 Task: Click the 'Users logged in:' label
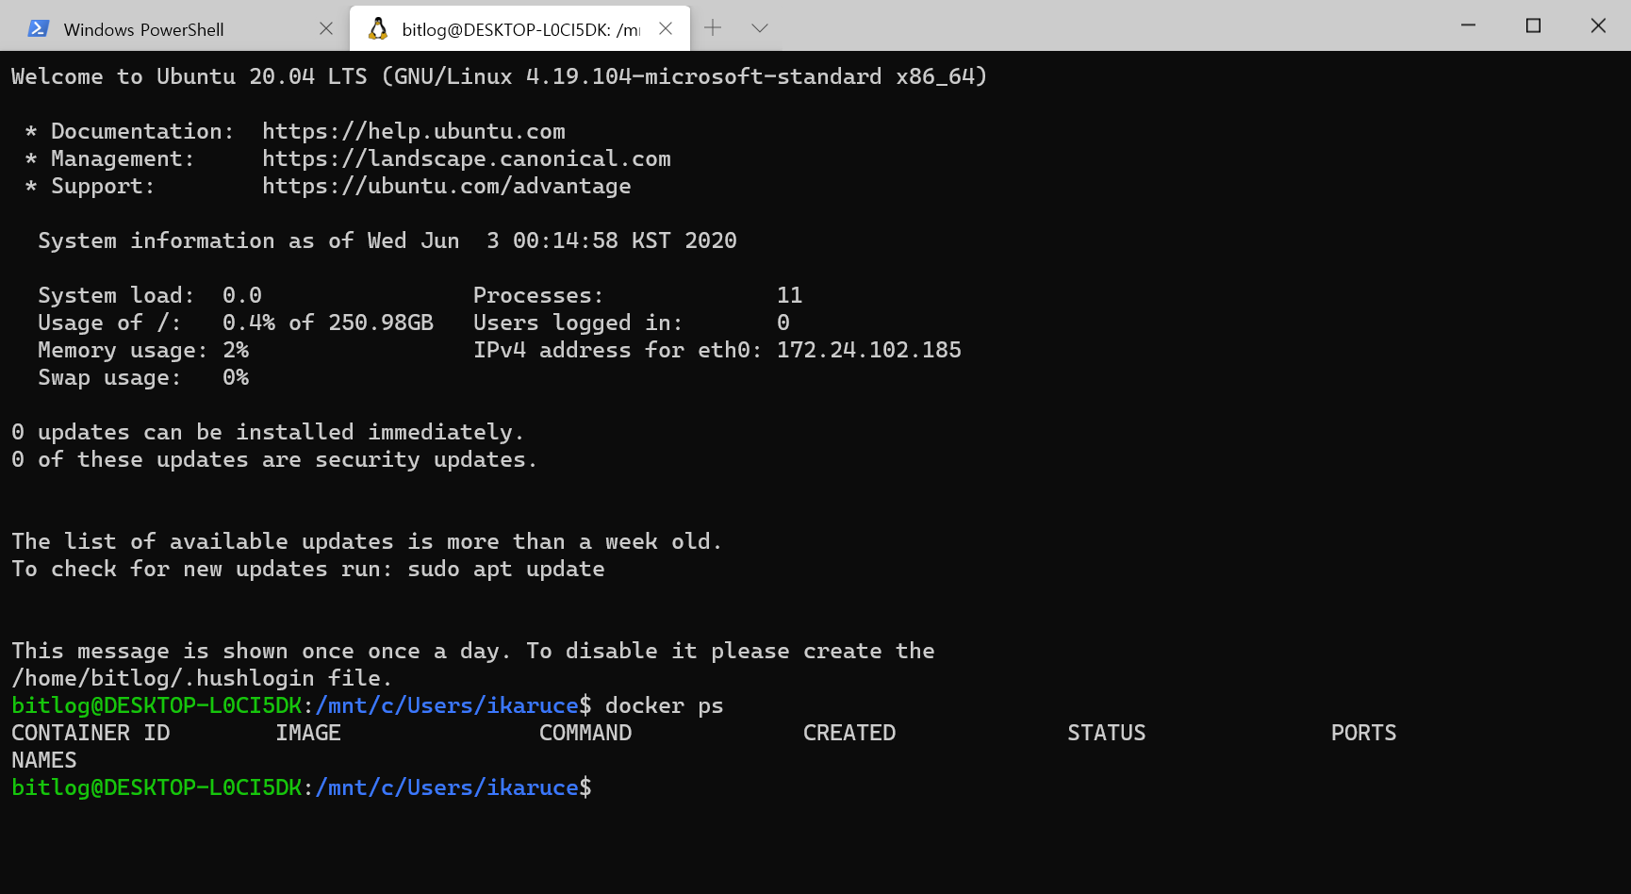tap(578, 323)
